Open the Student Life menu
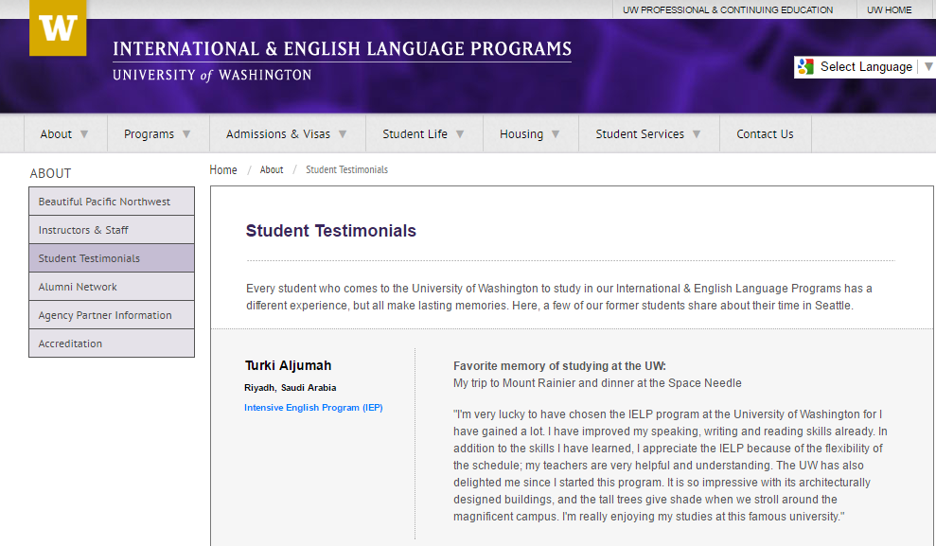 tap(415, 134)
